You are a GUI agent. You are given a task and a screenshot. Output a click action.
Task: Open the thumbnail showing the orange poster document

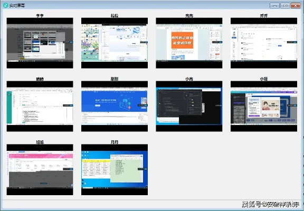pyautogui.click(x=189, y=43)
